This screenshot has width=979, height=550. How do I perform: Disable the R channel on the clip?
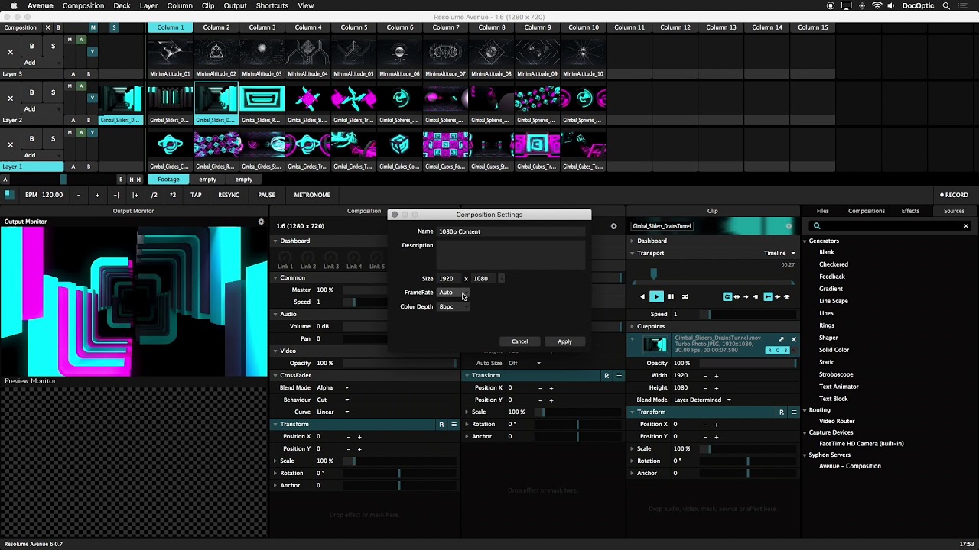click(x=770, y=350)
